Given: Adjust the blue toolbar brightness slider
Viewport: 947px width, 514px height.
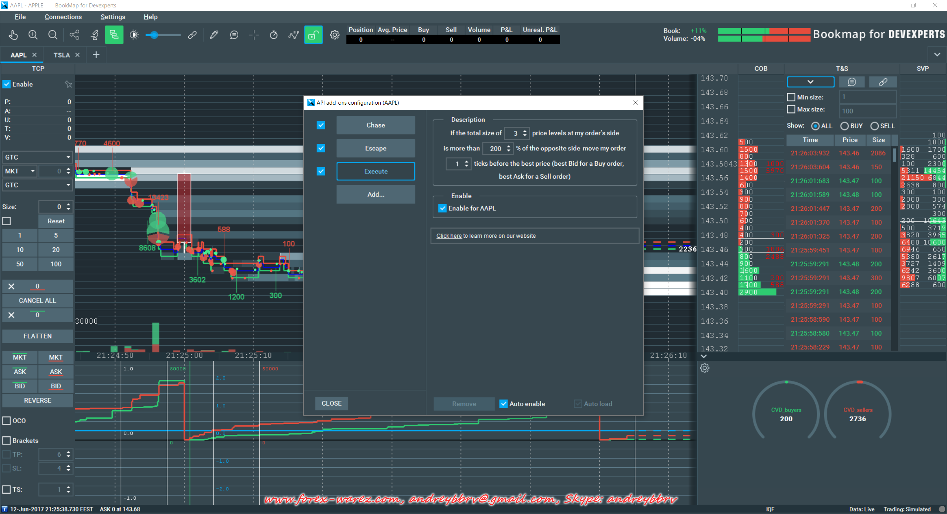Looking at the screenshot, I should click(x=155, y=35).
